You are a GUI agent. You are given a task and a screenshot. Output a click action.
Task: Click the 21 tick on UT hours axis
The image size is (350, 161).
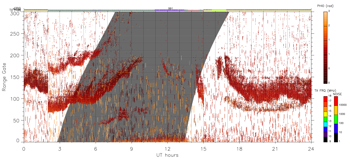pos(275,149)
